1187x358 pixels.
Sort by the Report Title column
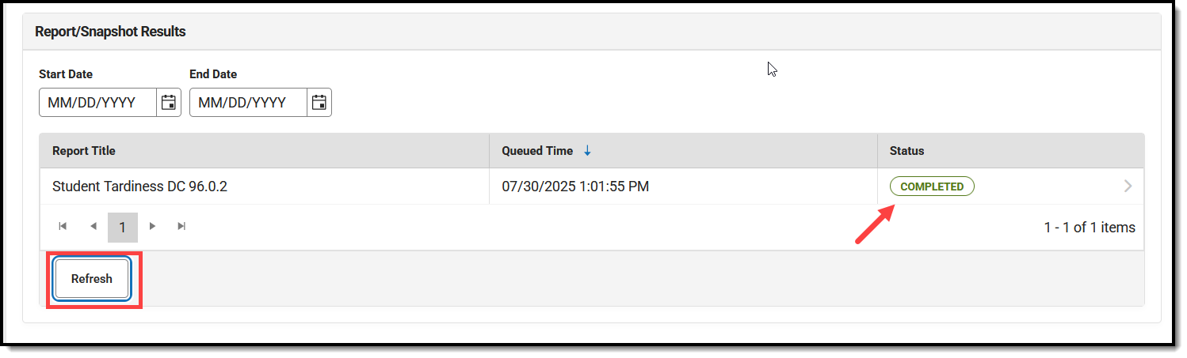[x=84, y=151]
